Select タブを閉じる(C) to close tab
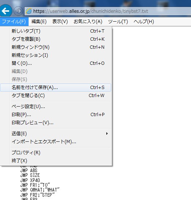Screen dimensions: 191x200 point(56,96)
